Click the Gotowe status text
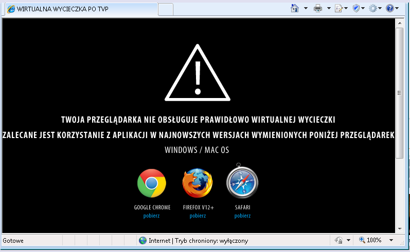This screenshot has height=252, width=410. pyautogui.click(x=13, y=241)
